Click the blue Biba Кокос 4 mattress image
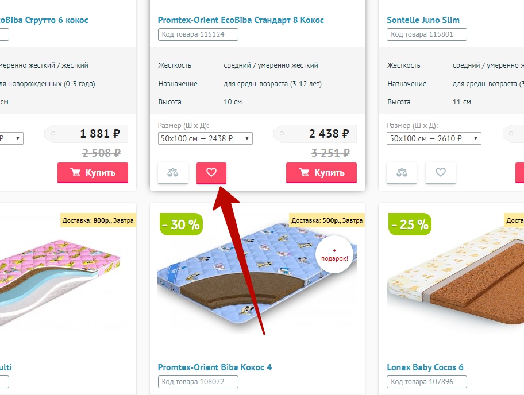The width and height of the screenshot is (524, 395). [x=257, y=277]
